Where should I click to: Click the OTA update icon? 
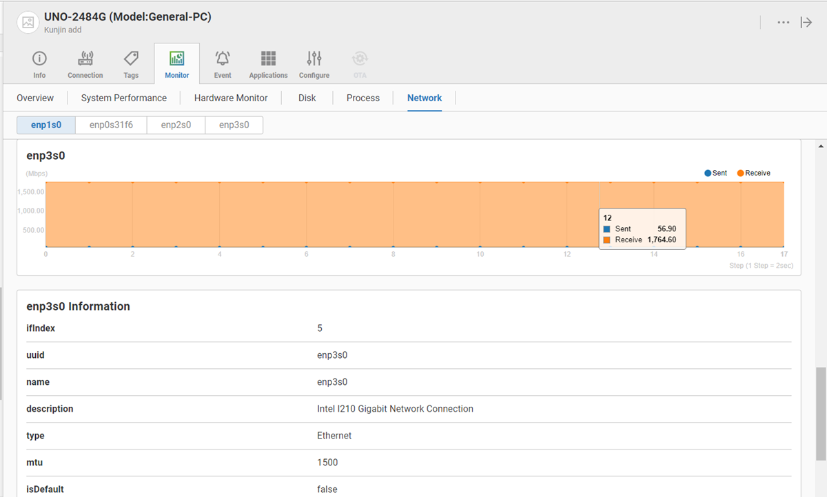360,59
